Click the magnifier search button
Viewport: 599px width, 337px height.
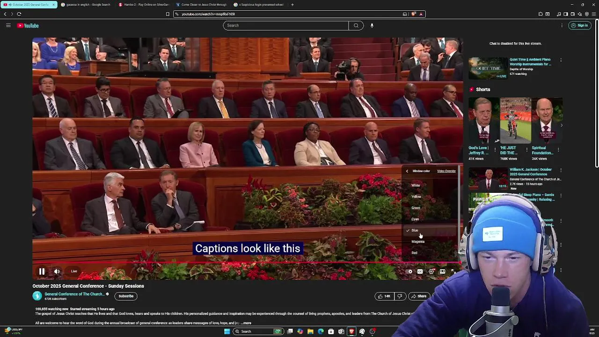(x=356, y=25)
